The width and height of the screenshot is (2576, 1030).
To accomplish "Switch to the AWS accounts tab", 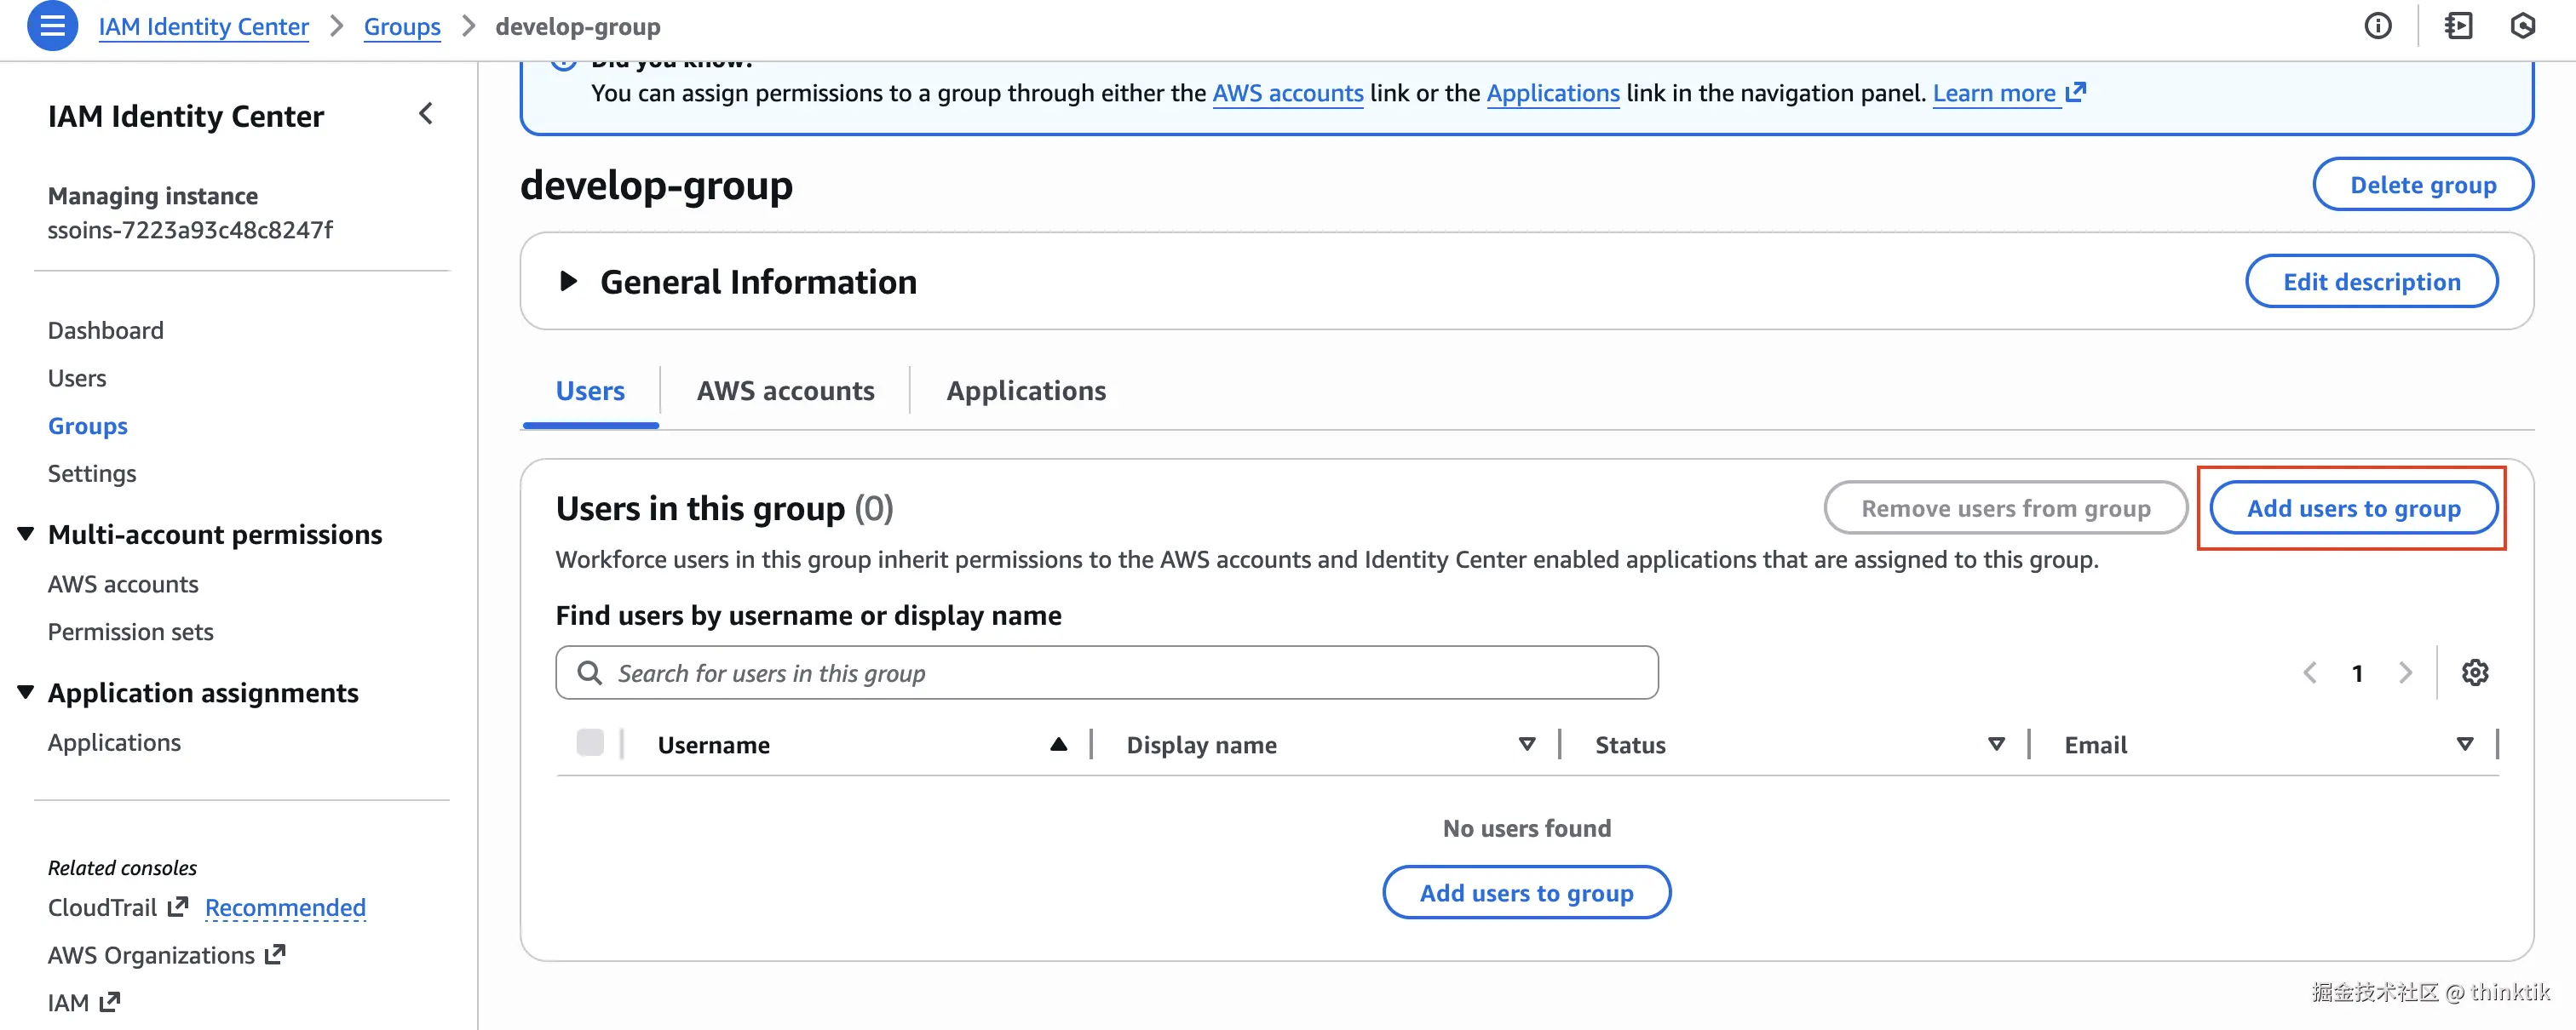I will point(785,391).
